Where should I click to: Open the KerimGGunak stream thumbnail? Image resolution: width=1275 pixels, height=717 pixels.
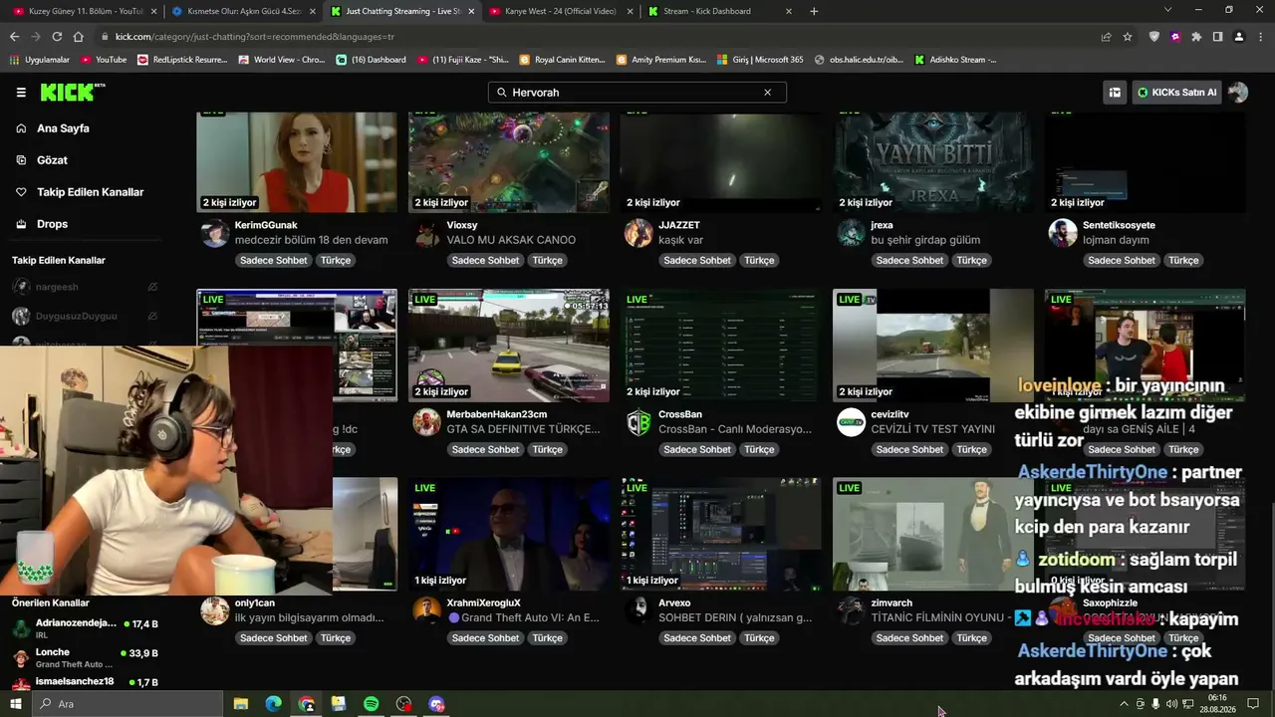(x=297, y=162)
